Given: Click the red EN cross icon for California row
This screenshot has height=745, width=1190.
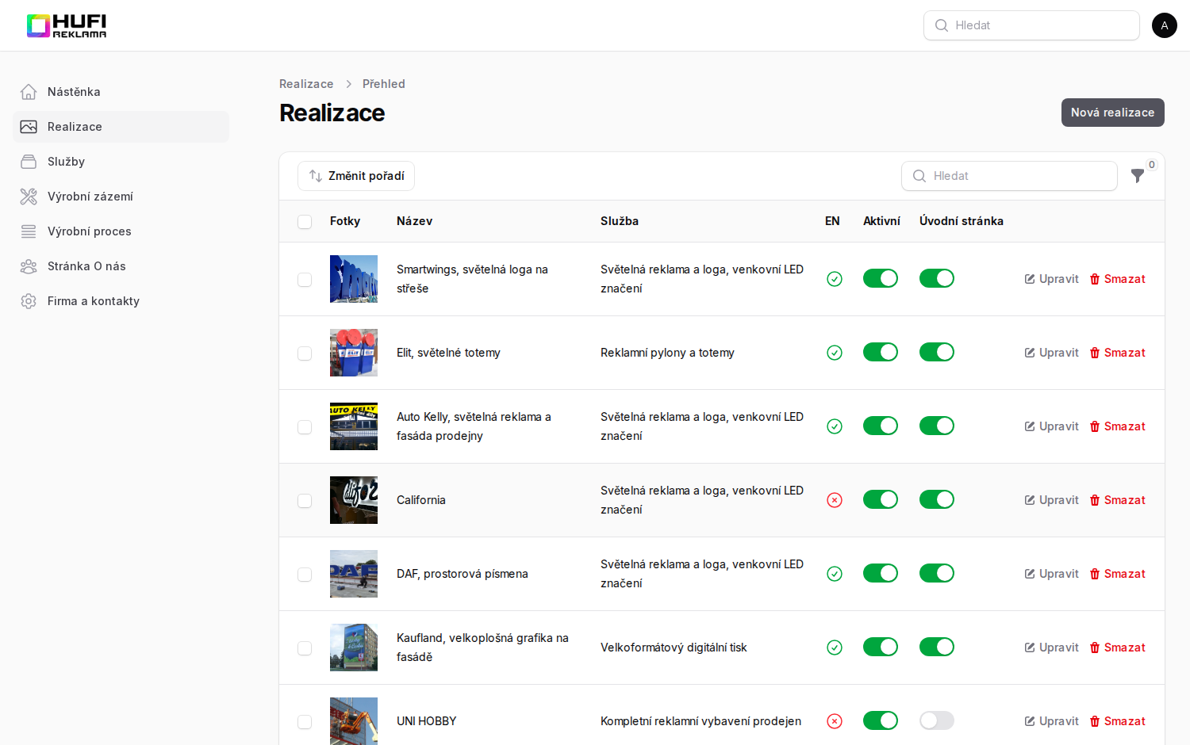Looking at the screenshot, I should click(835, 500).
